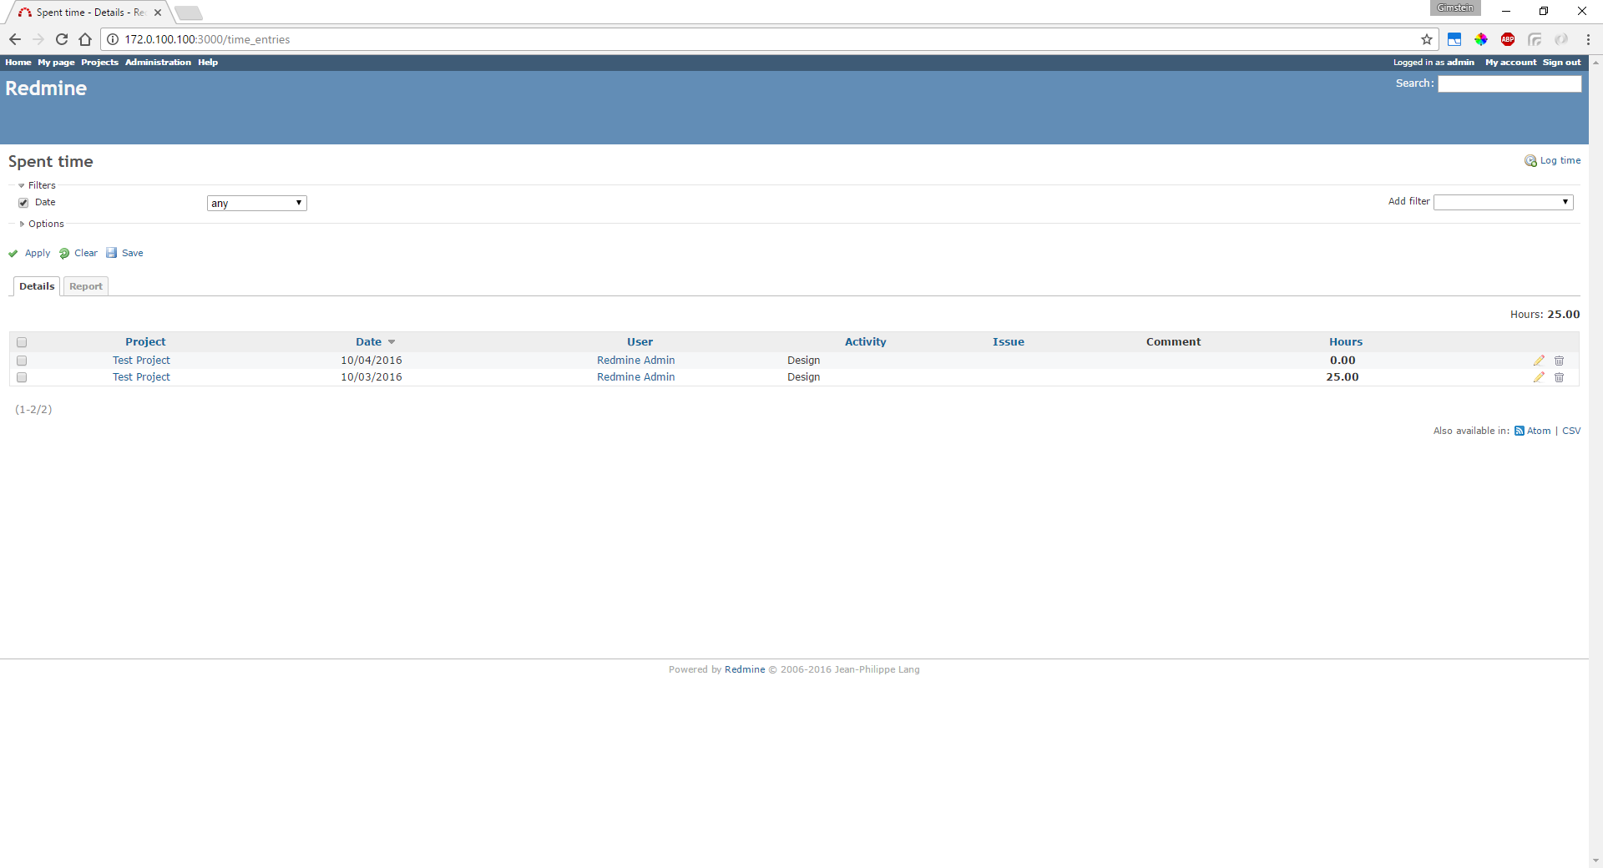Click the Atom feed icon
Viewport: 1603px width, 868px height.
pos(1520,431)
